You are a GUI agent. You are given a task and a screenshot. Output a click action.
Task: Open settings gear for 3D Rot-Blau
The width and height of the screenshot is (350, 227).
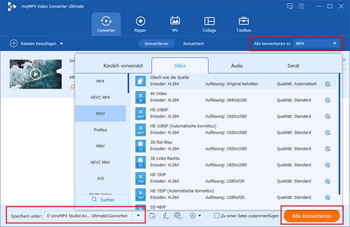pos(327,149)
